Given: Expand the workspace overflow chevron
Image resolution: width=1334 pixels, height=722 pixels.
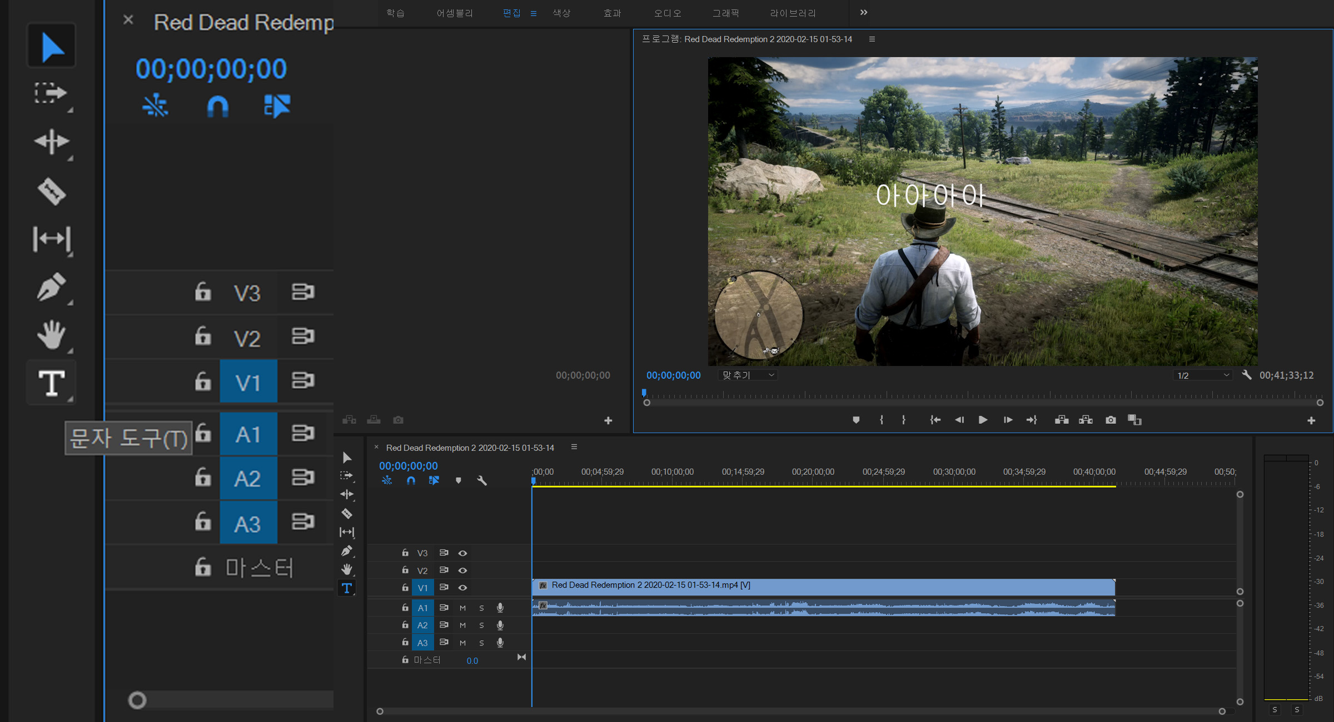Looking at the screenshot, I should point(863,12).
